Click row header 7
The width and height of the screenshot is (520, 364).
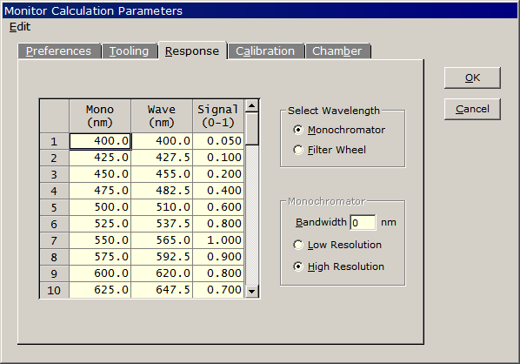coord(55,240)
